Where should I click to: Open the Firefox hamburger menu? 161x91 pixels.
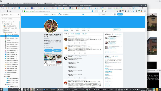145,11
